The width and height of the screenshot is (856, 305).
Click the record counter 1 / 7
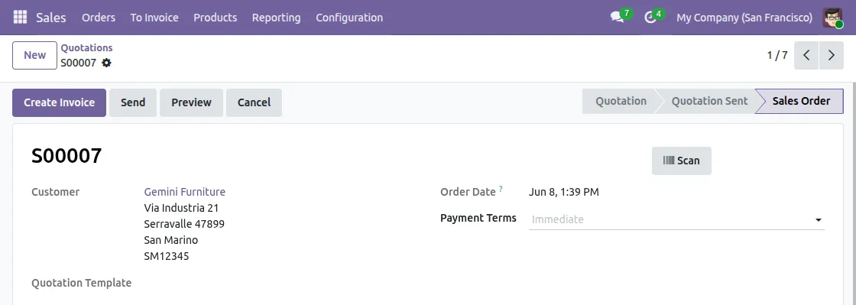tap(777, 55)
